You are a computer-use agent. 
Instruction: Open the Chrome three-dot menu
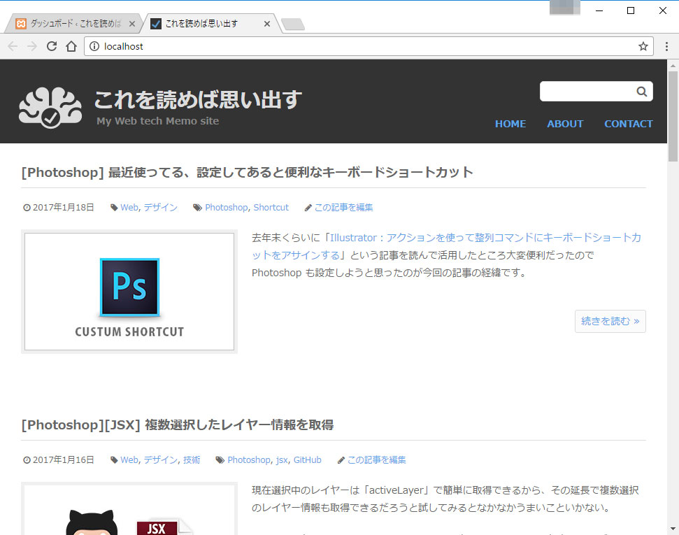(x=666, y=46)
